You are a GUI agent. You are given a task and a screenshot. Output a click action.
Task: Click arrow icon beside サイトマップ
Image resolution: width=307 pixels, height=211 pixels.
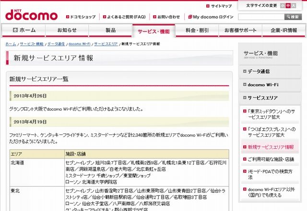(x=208, y=6)
